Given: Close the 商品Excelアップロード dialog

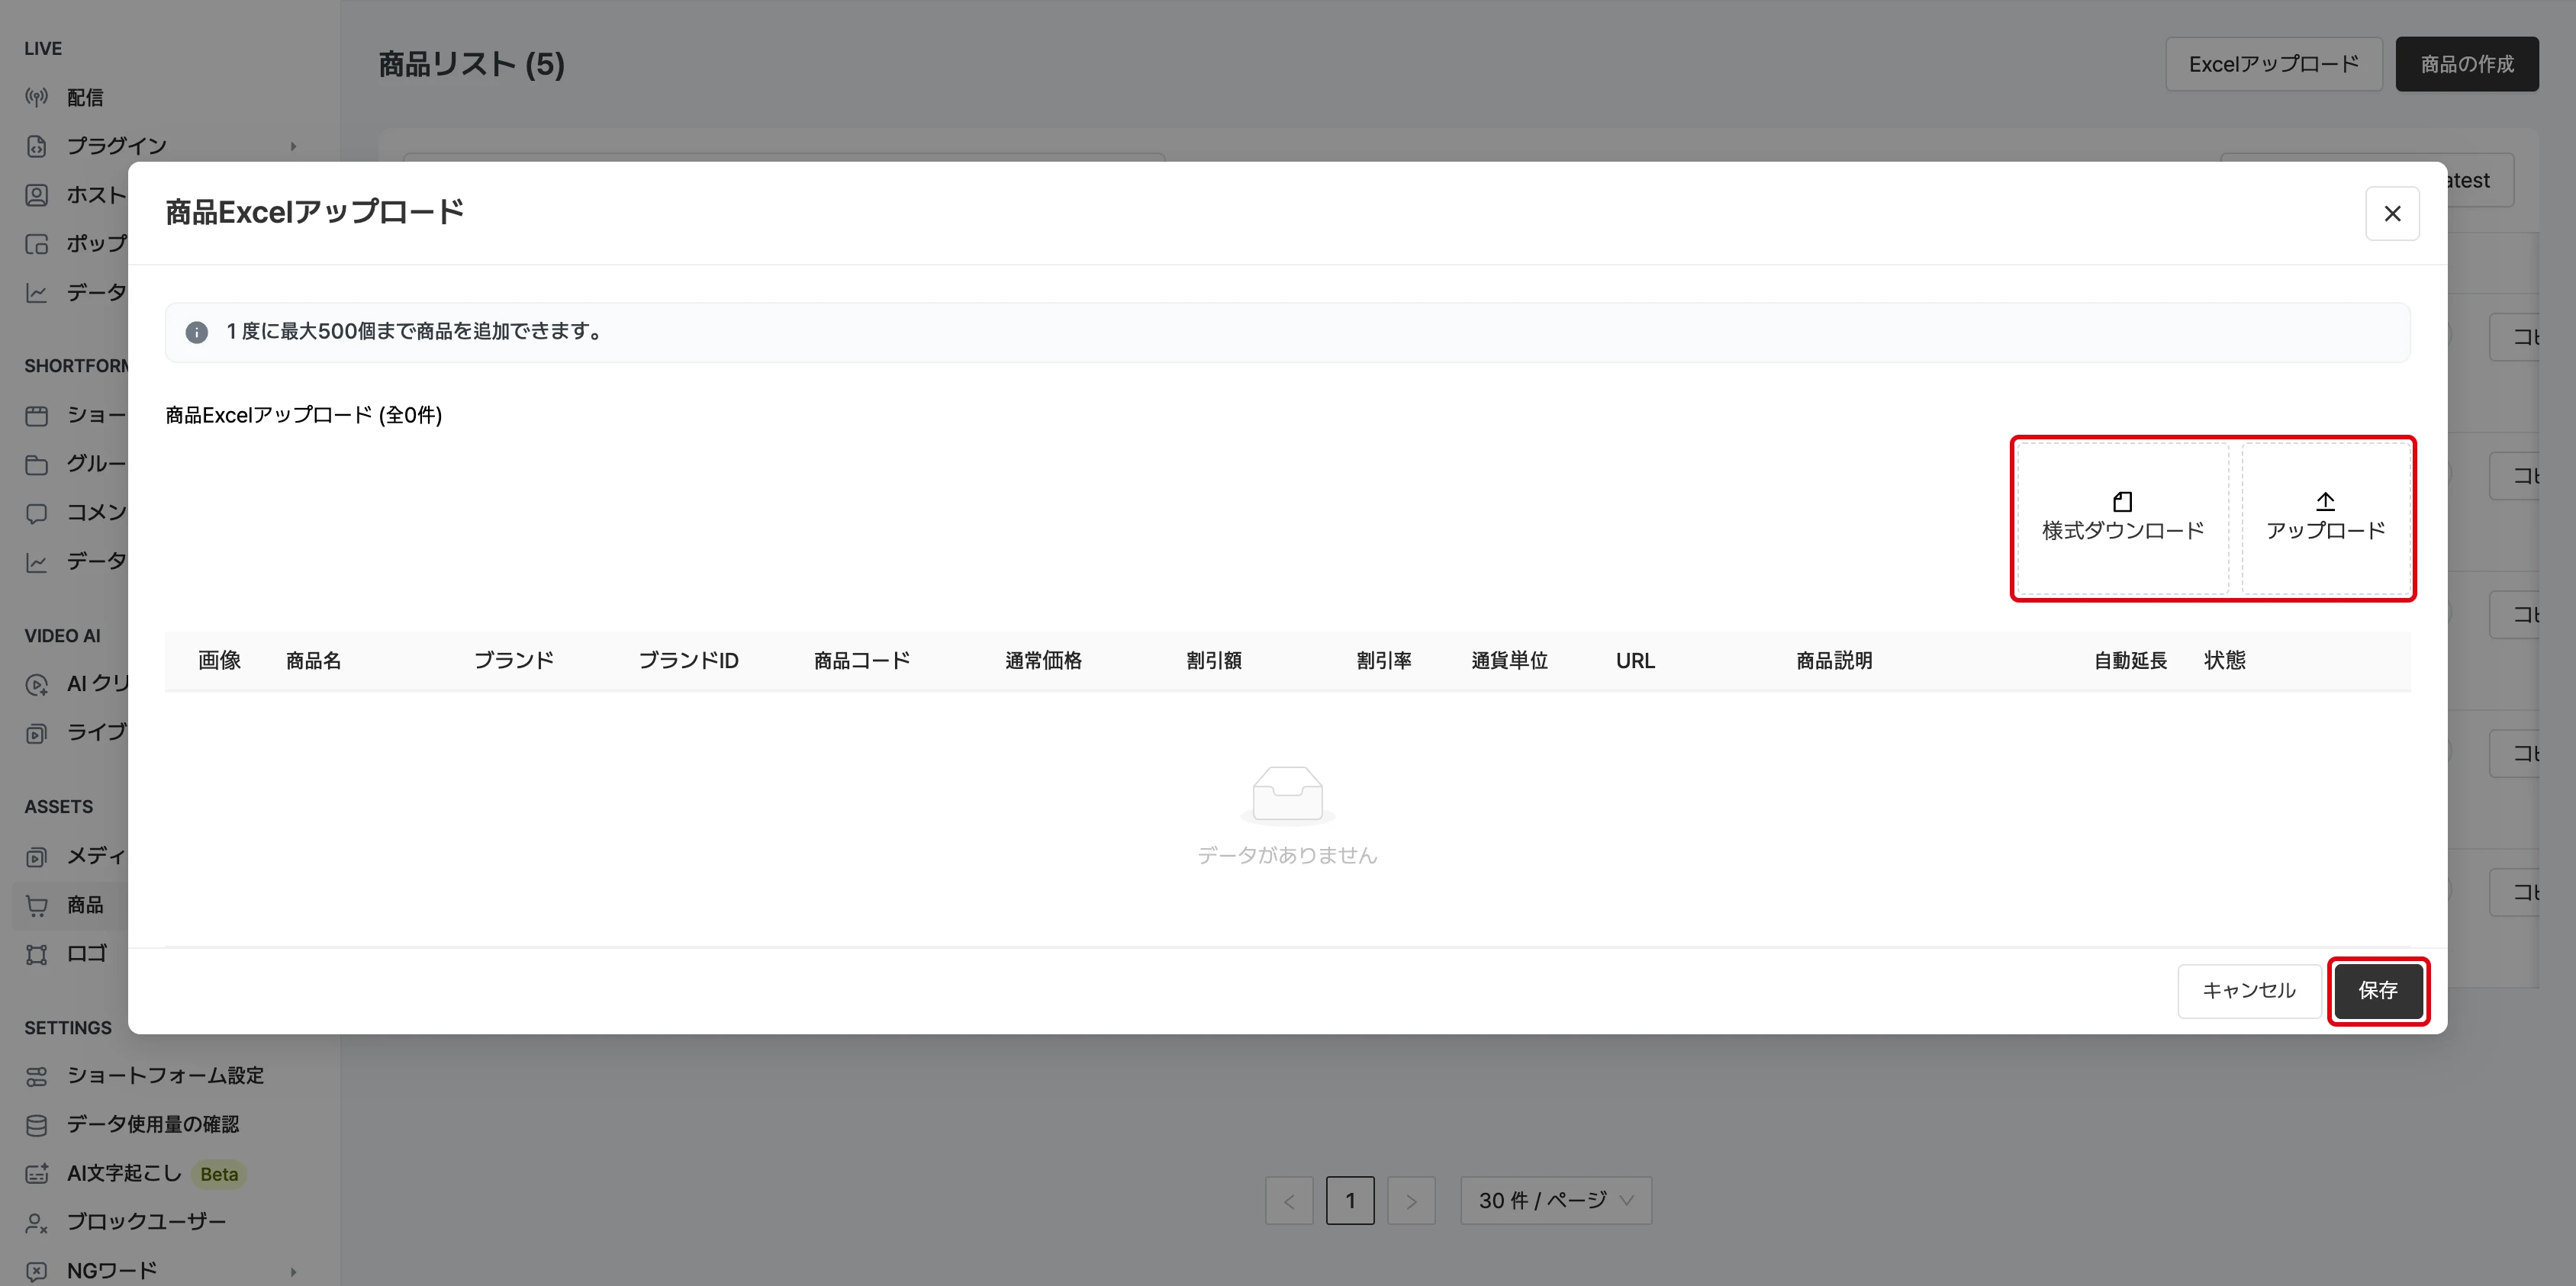Looking at the screenshot, I should coord(2392,213).
